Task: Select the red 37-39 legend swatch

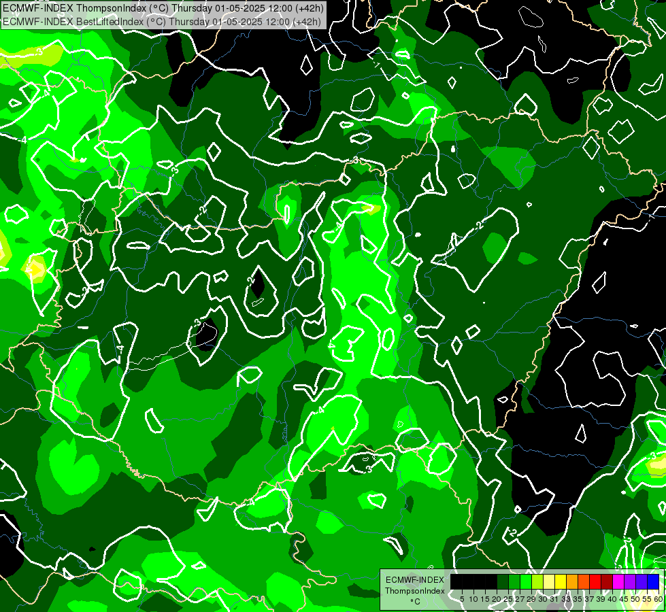Action: coord(595,581)
